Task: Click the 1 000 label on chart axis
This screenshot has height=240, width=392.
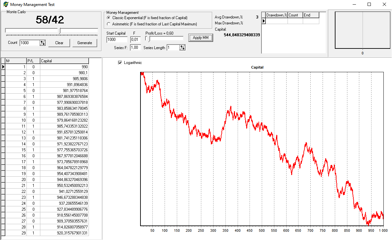Action: (383, 230)
